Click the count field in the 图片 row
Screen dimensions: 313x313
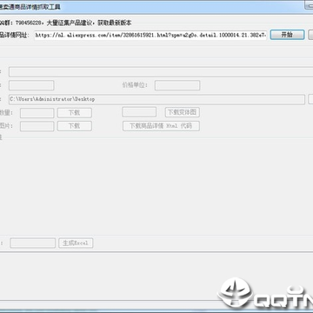coord(37,126)
